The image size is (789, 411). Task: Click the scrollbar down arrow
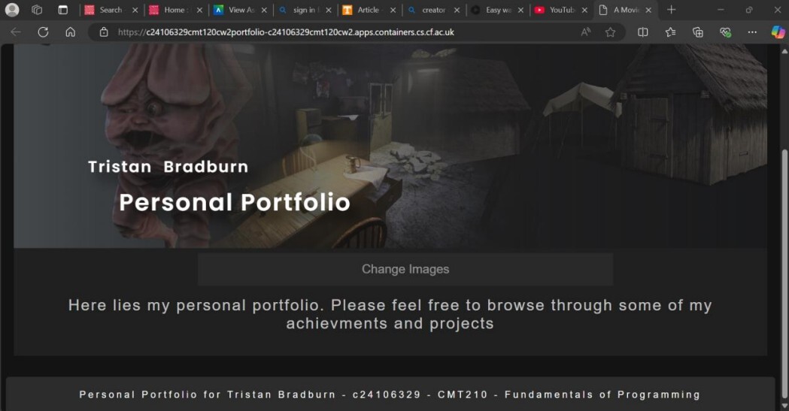[784, 406]
